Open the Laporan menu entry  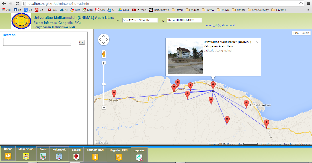point(139,150)
